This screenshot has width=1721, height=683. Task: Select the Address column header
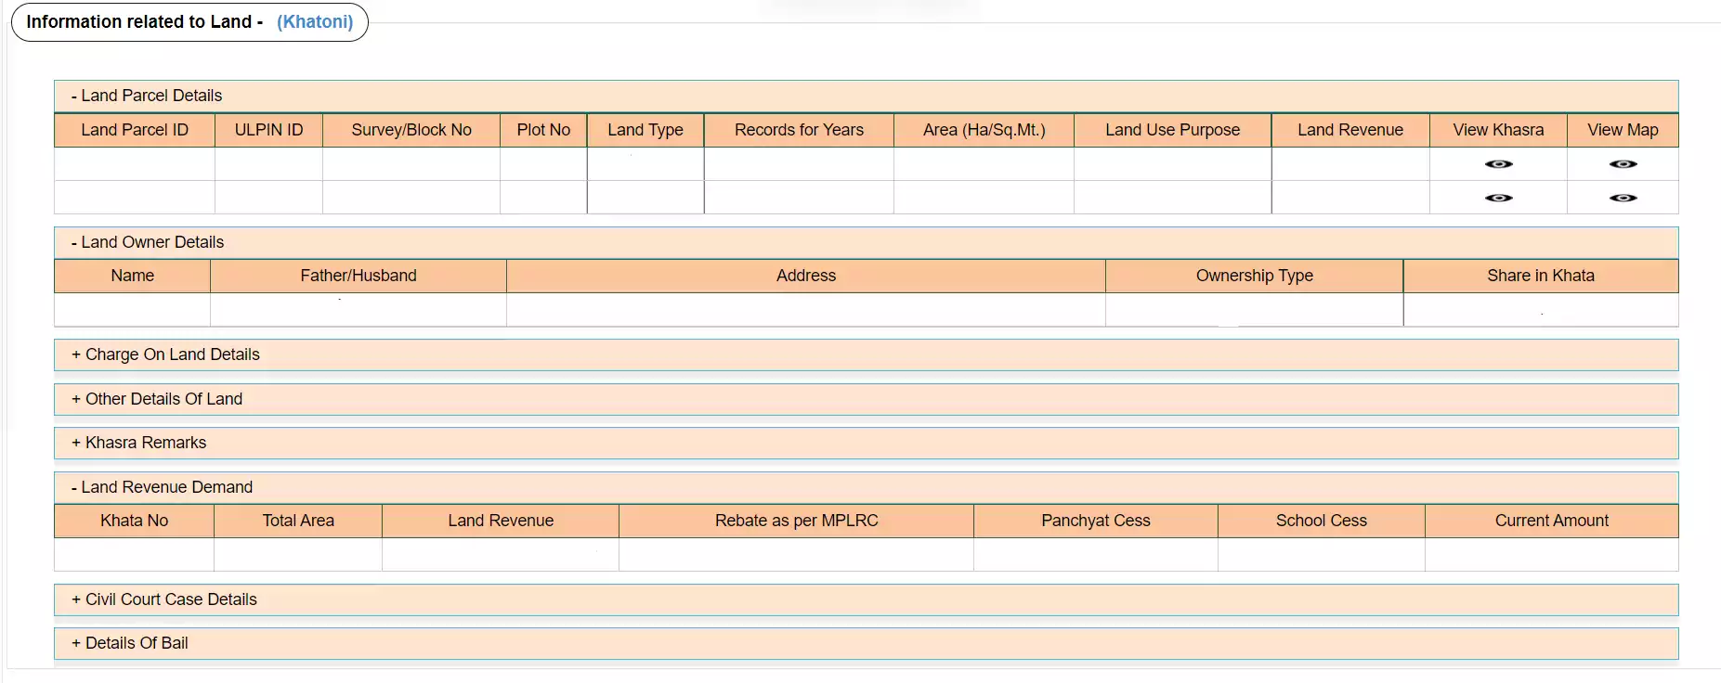pyautogui.click(x=806, y=276)
